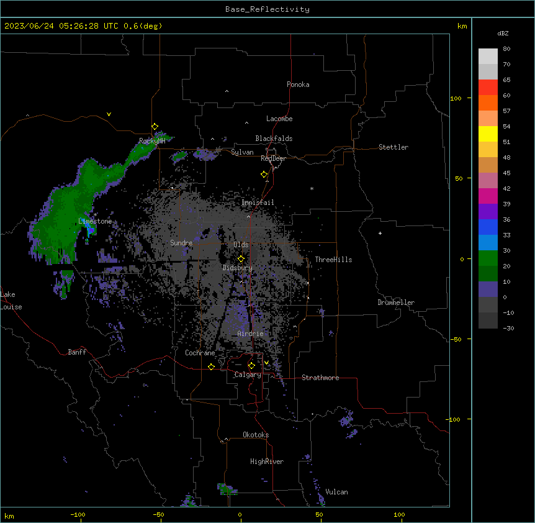
Task: Click the yellow diamond marker below Cochrane
Action: tap(211, 366)
